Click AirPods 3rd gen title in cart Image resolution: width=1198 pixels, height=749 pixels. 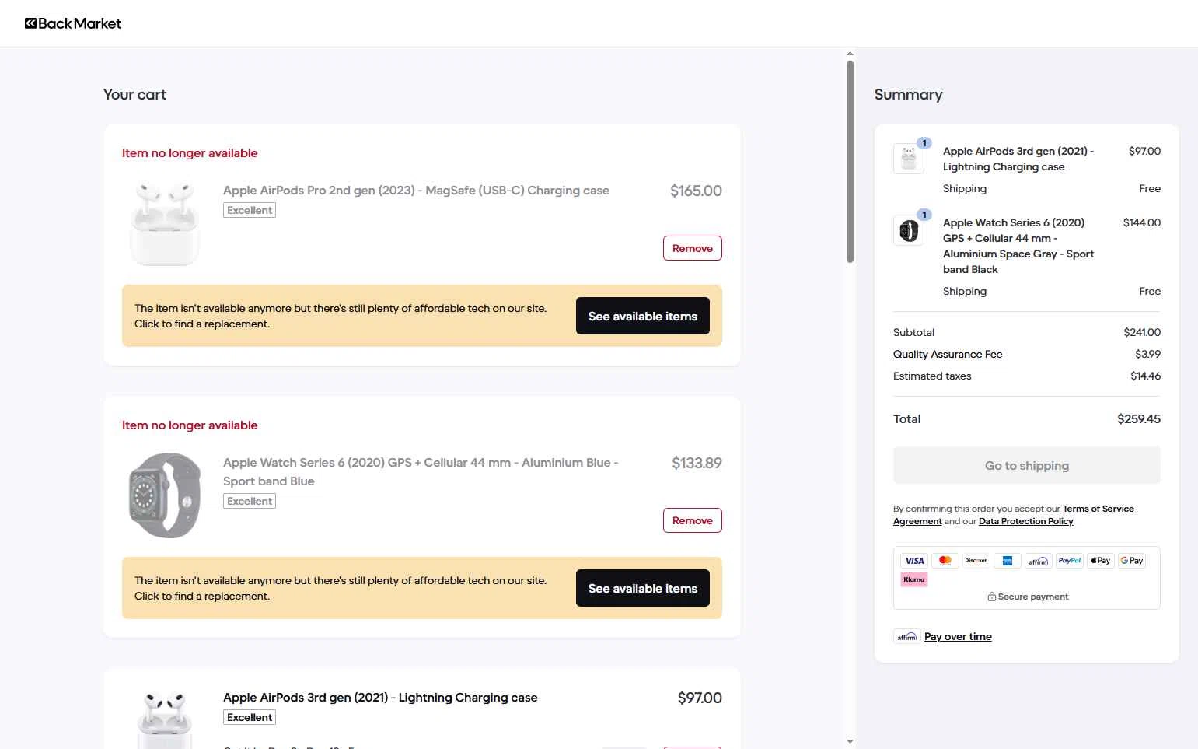click(380, 698)
